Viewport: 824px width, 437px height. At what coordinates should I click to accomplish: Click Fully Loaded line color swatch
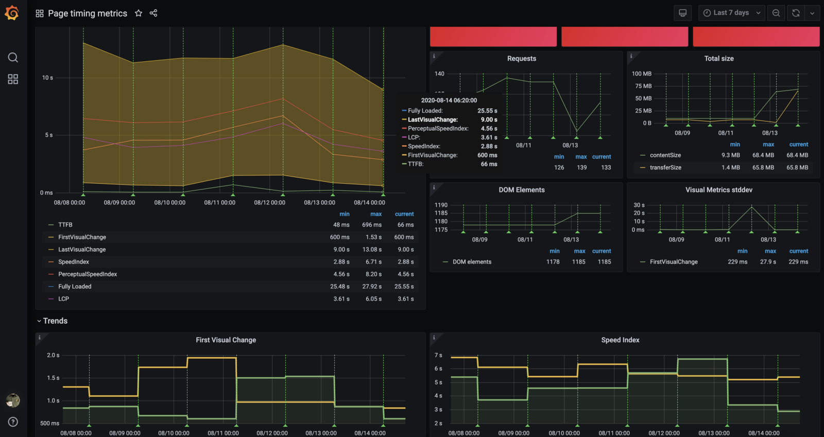[x=51, y=287]
